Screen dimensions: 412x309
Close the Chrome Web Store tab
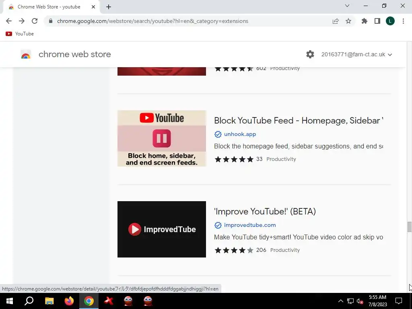[93, 7]
